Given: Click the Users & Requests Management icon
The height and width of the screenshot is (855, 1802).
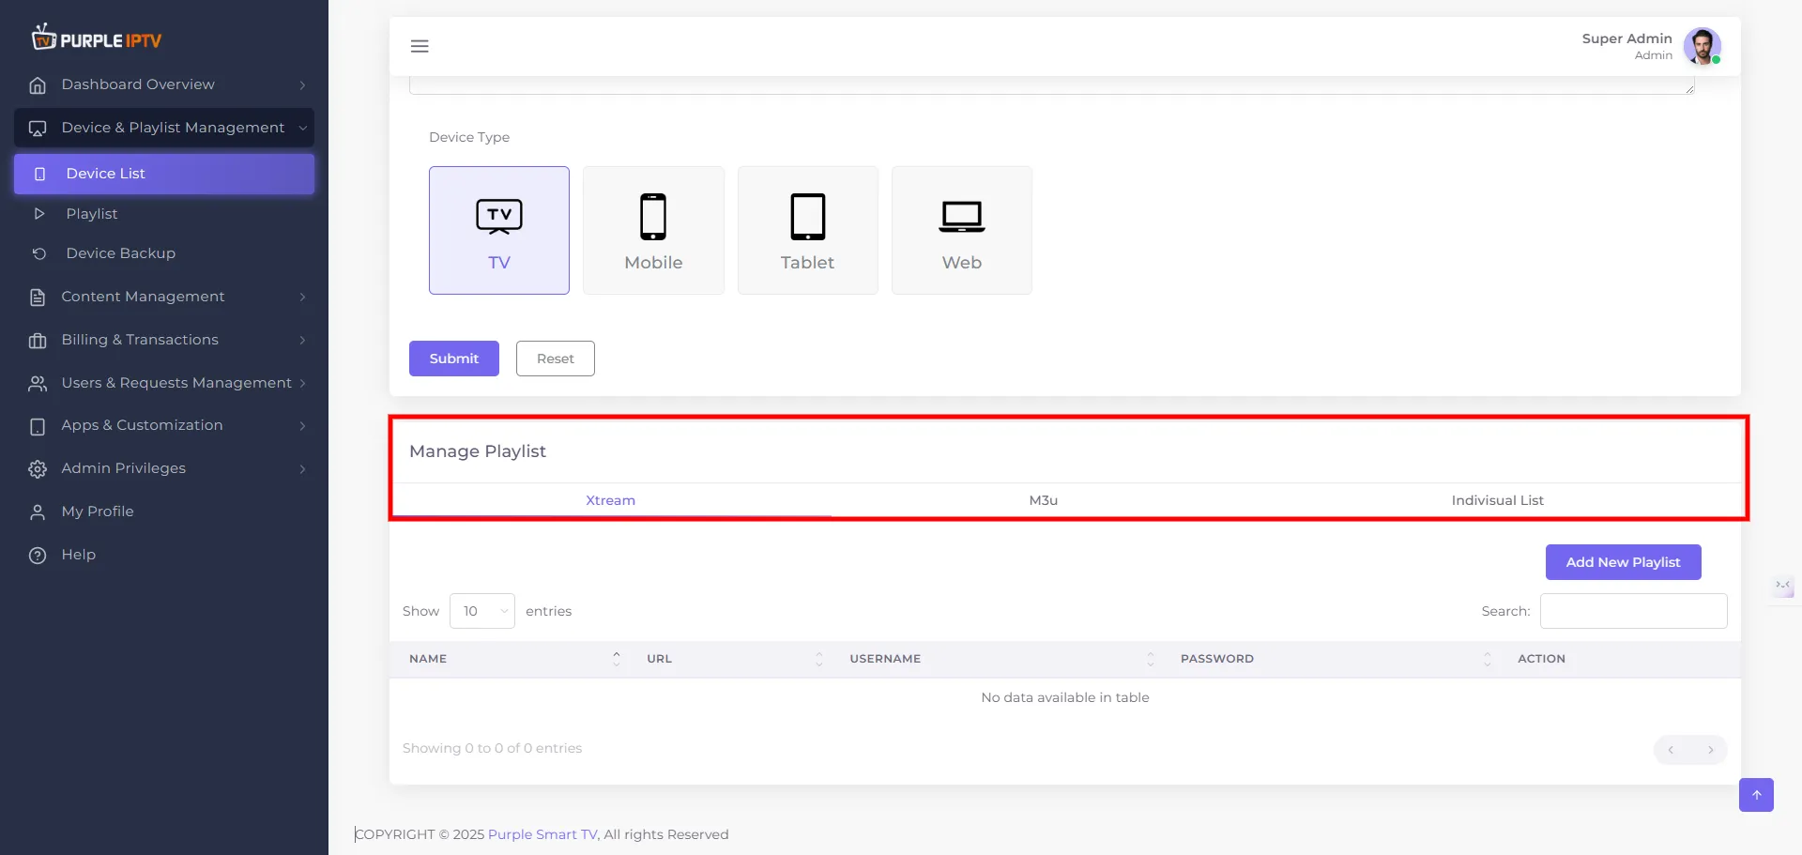Looking at the screenshot, I should coord(38,384).
